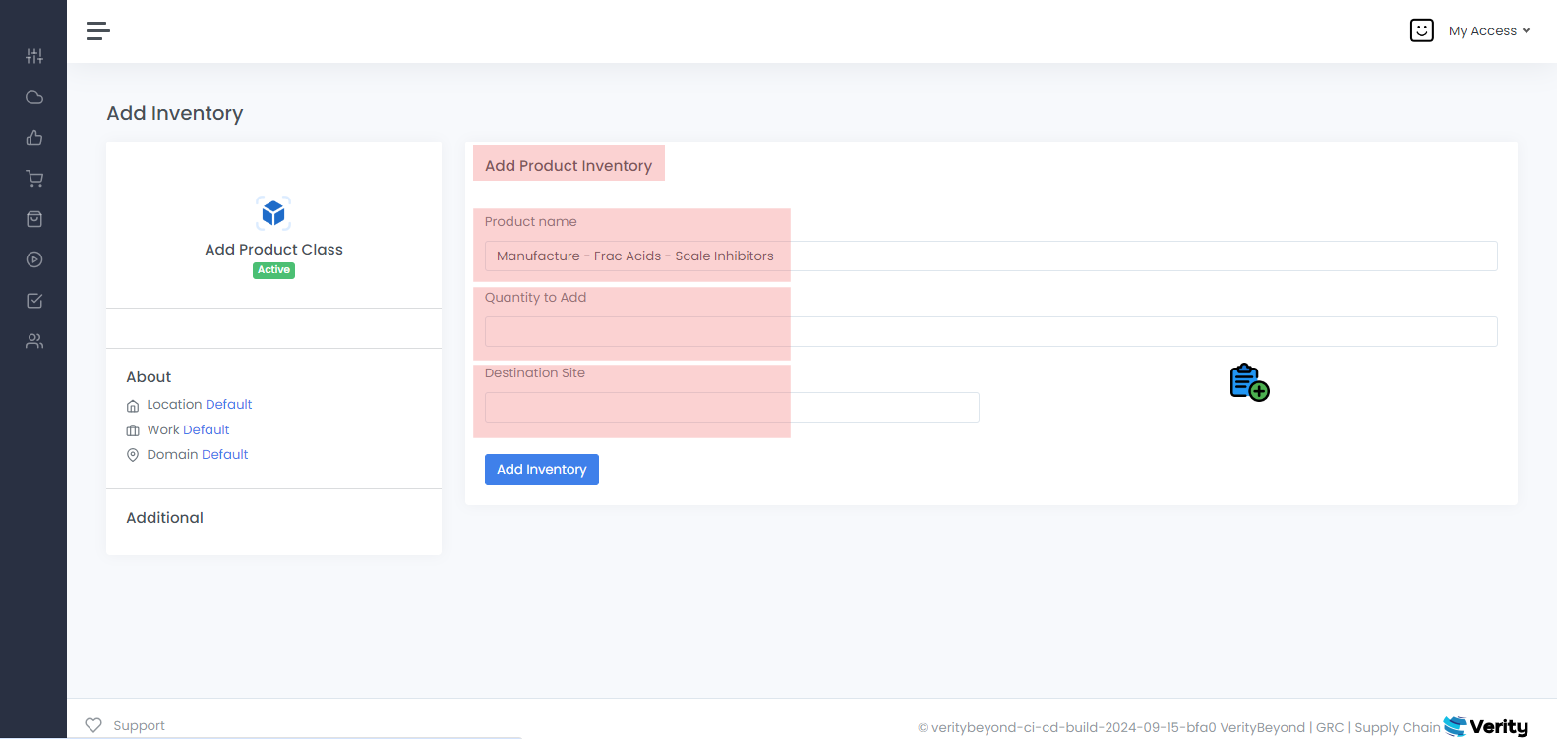Select the thumbs-up icon in sidebar

click(x=34, y=138)
